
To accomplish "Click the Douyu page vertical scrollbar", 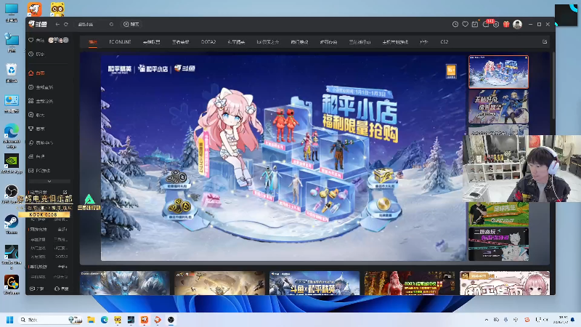I will (552, 85).
